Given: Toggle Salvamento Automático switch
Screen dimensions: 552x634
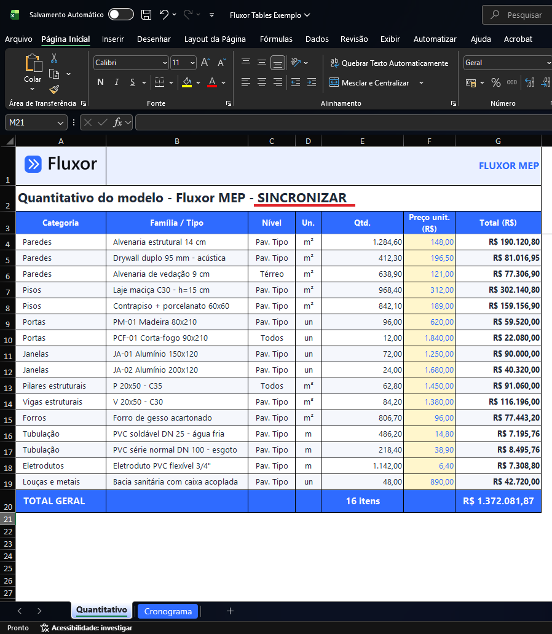Looking at the screenshot, I should 121,15.
